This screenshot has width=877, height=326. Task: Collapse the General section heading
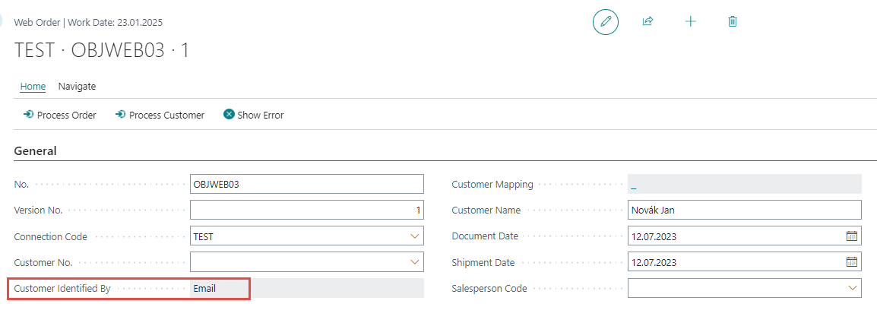[x=35, y=151]
